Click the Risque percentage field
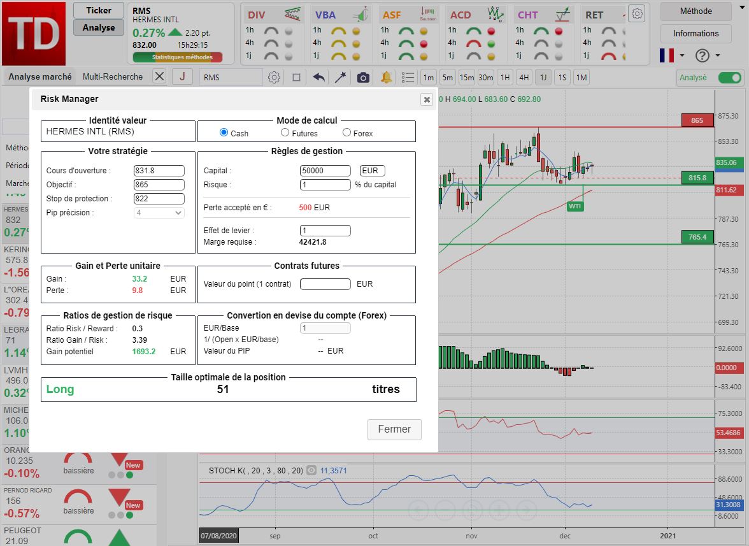 click(x=325, y=184)
